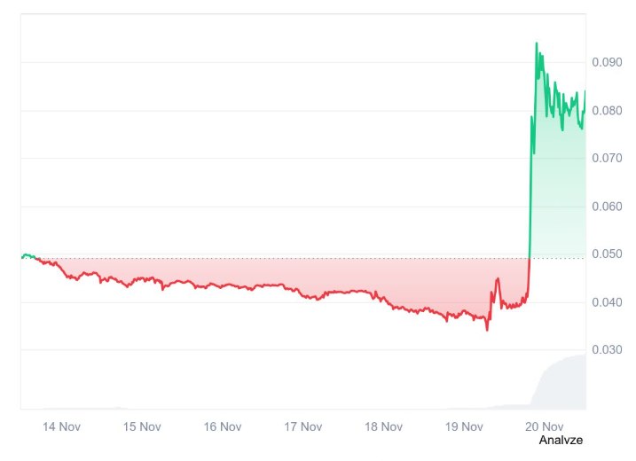Click the 19 Nov axis label
The width and height of the screenshot is (636, 461).
pos(465,426)
